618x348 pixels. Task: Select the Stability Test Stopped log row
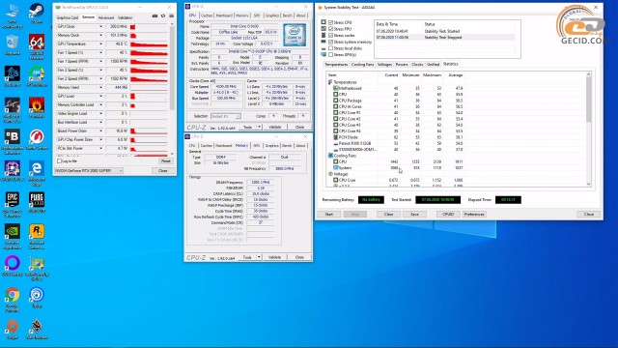[x=444, y=37]
